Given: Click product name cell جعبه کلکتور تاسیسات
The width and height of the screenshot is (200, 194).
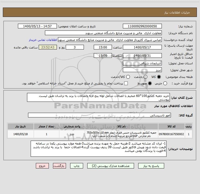Looking at the screenshot, I should pyautogui.click(x=122, y=134).
